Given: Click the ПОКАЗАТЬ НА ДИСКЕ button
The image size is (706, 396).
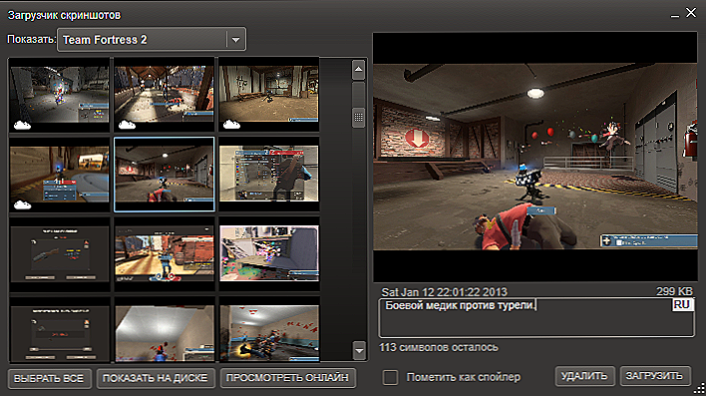Looking at the screenshot, I should pos(155,378).
